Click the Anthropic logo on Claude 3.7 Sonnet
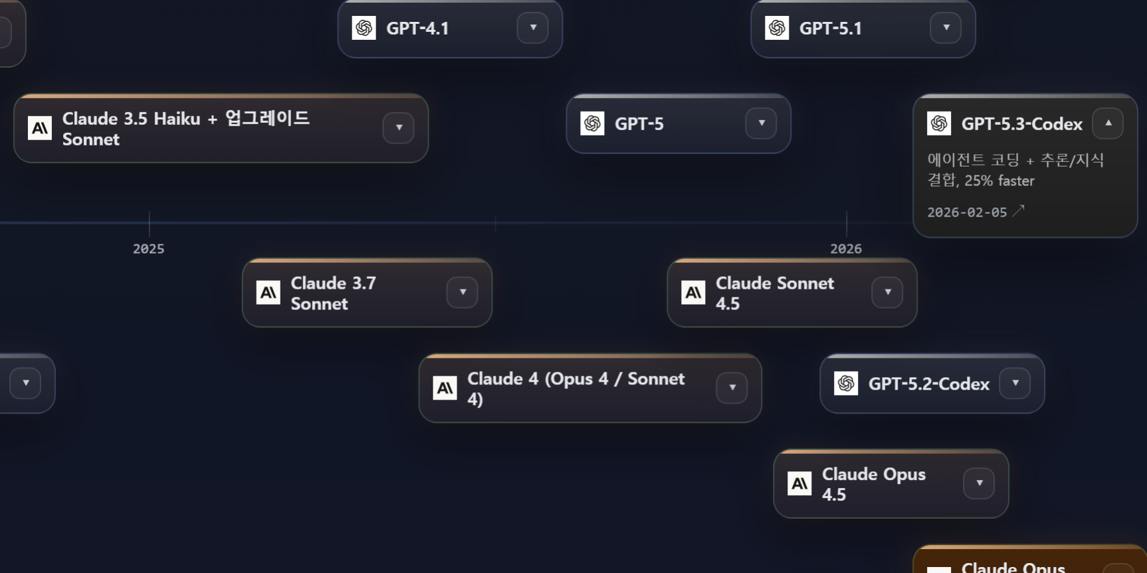 [268, 292]
